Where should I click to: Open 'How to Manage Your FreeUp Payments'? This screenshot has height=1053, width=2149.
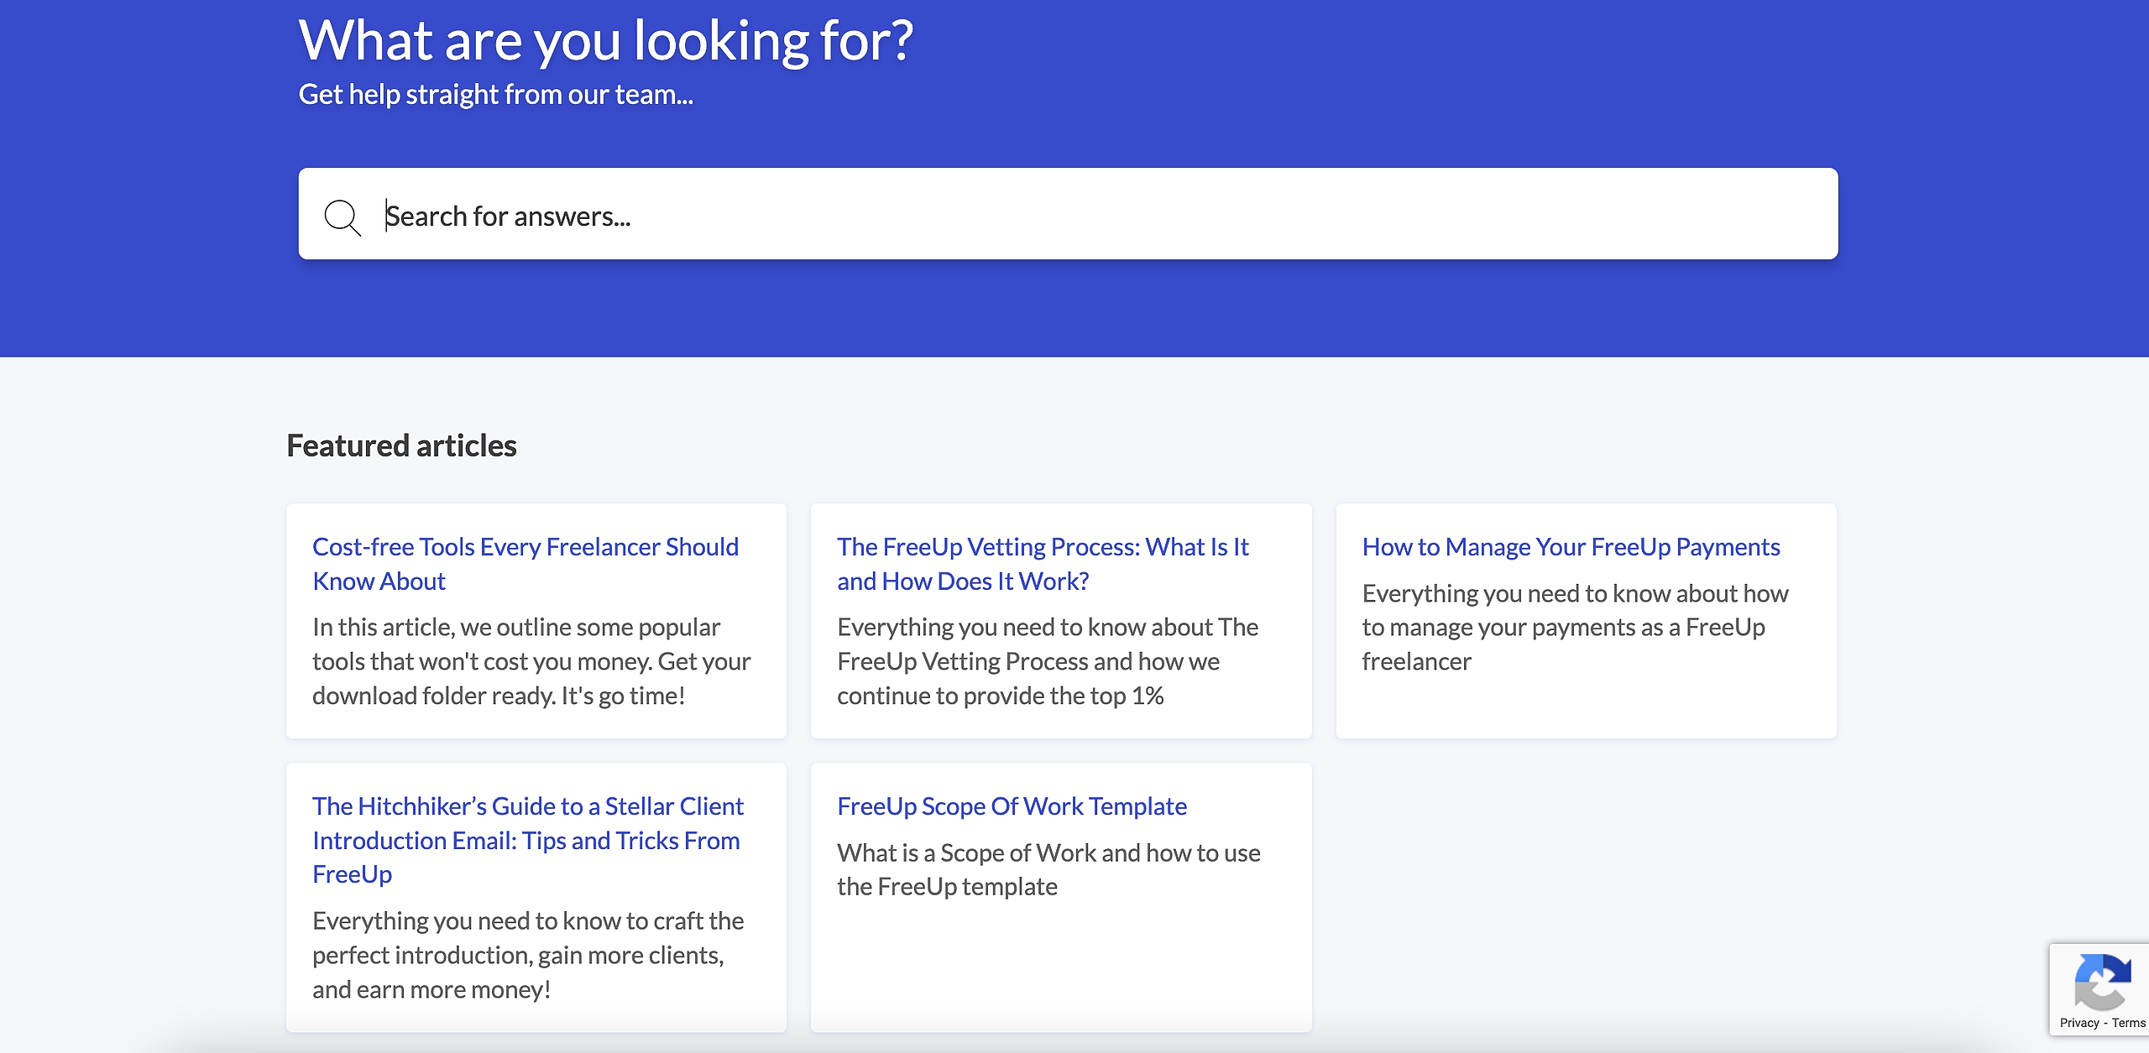1571,547
